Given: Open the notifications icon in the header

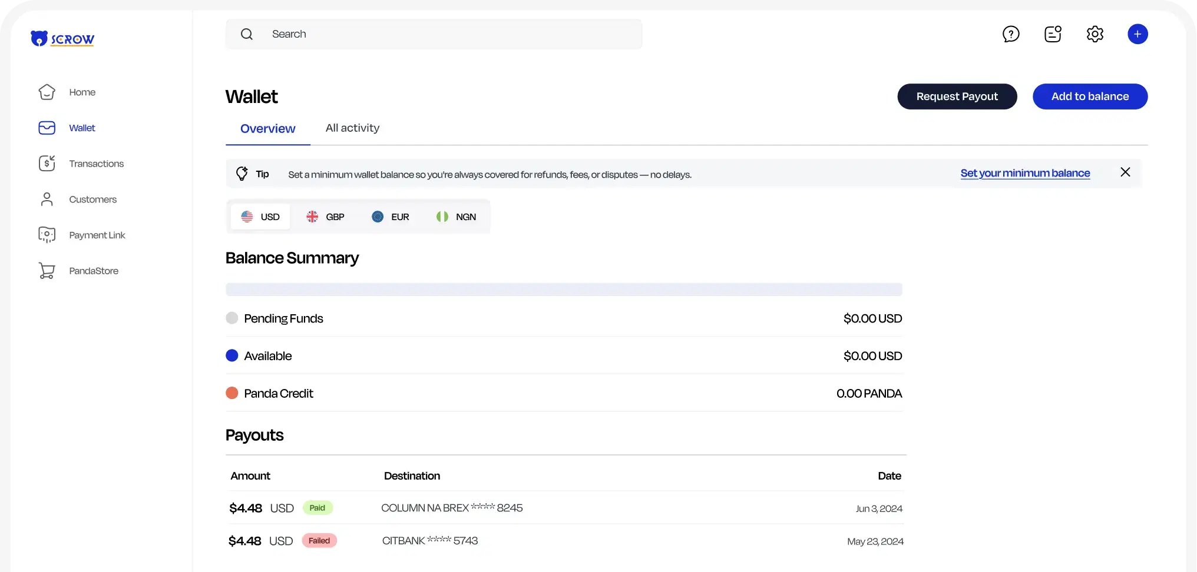Looking at the screenshot, I should pos(1053,34).
